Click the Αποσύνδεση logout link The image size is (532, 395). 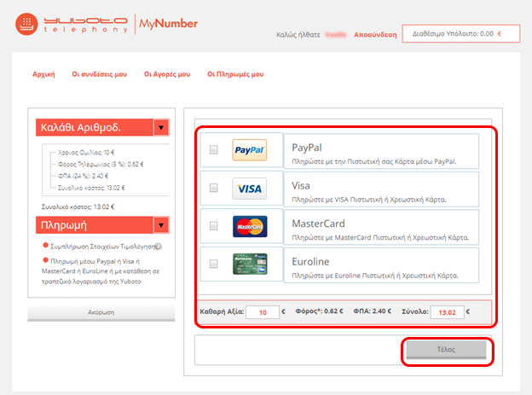pyautogui.click(x=375, y=35)
